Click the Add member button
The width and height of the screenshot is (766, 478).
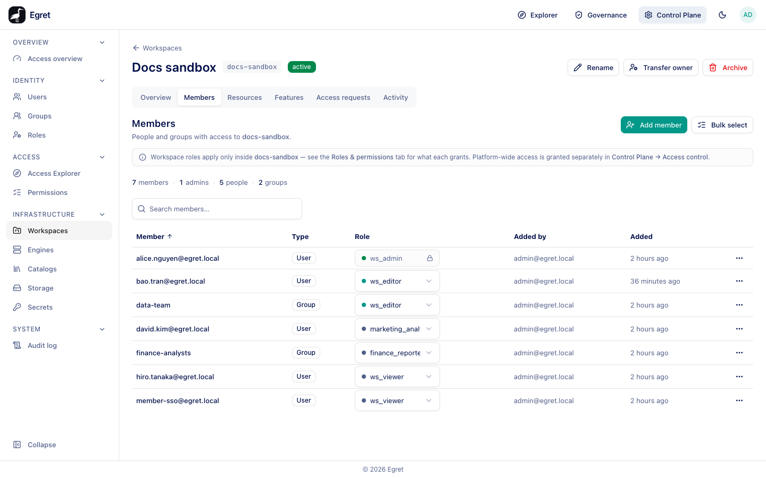[x=654, y=125]
